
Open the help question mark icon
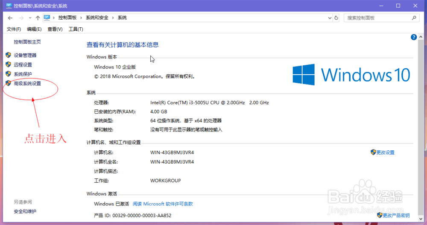click(x=414, y=37)
